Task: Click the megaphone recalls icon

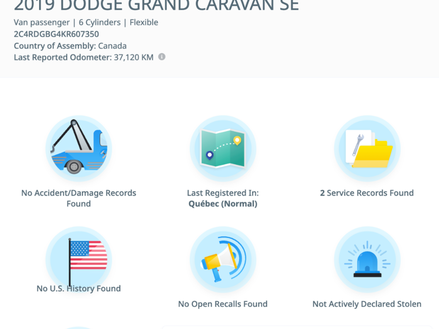Action: [223, 259]
